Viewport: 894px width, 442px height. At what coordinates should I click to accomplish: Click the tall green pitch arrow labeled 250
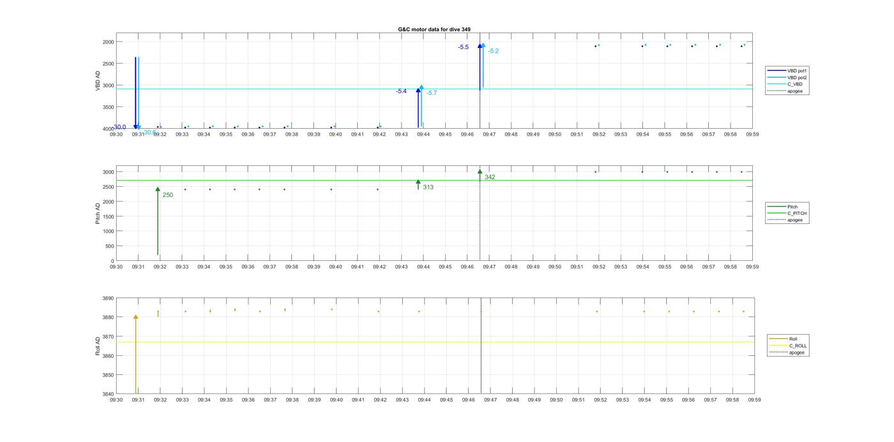(x=158, y=221)
